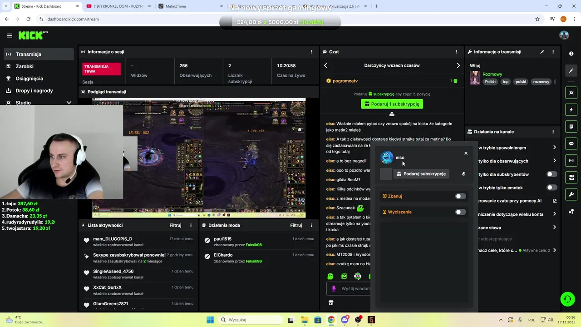The image size is (581, 327).
Task: Click the small badge icon beside Podaruj subskrypcję
Action: (463, 174)
